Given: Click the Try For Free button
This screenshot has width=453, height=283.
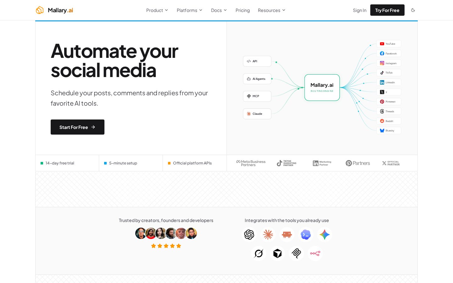Looking at the screenshot, I should 387,10.
